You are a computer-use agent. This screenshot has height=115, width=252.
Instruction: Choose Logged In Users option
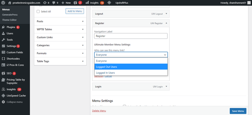click(x=131, y=73)
